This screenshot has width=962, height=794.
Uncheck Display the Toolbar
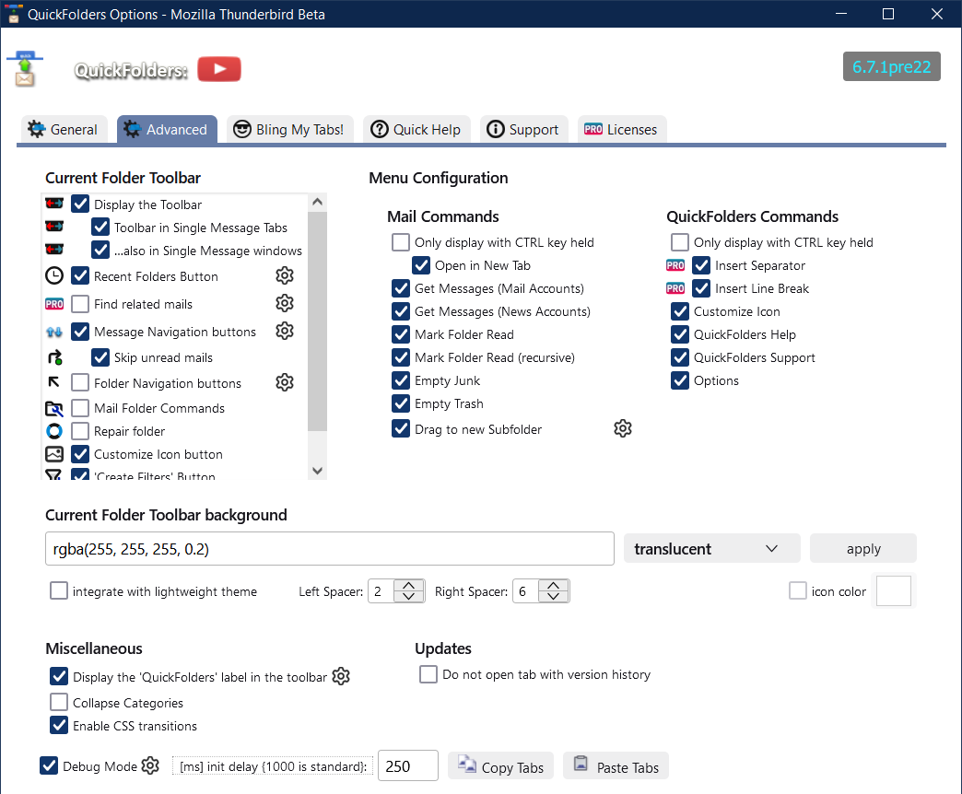click(80, 204)
